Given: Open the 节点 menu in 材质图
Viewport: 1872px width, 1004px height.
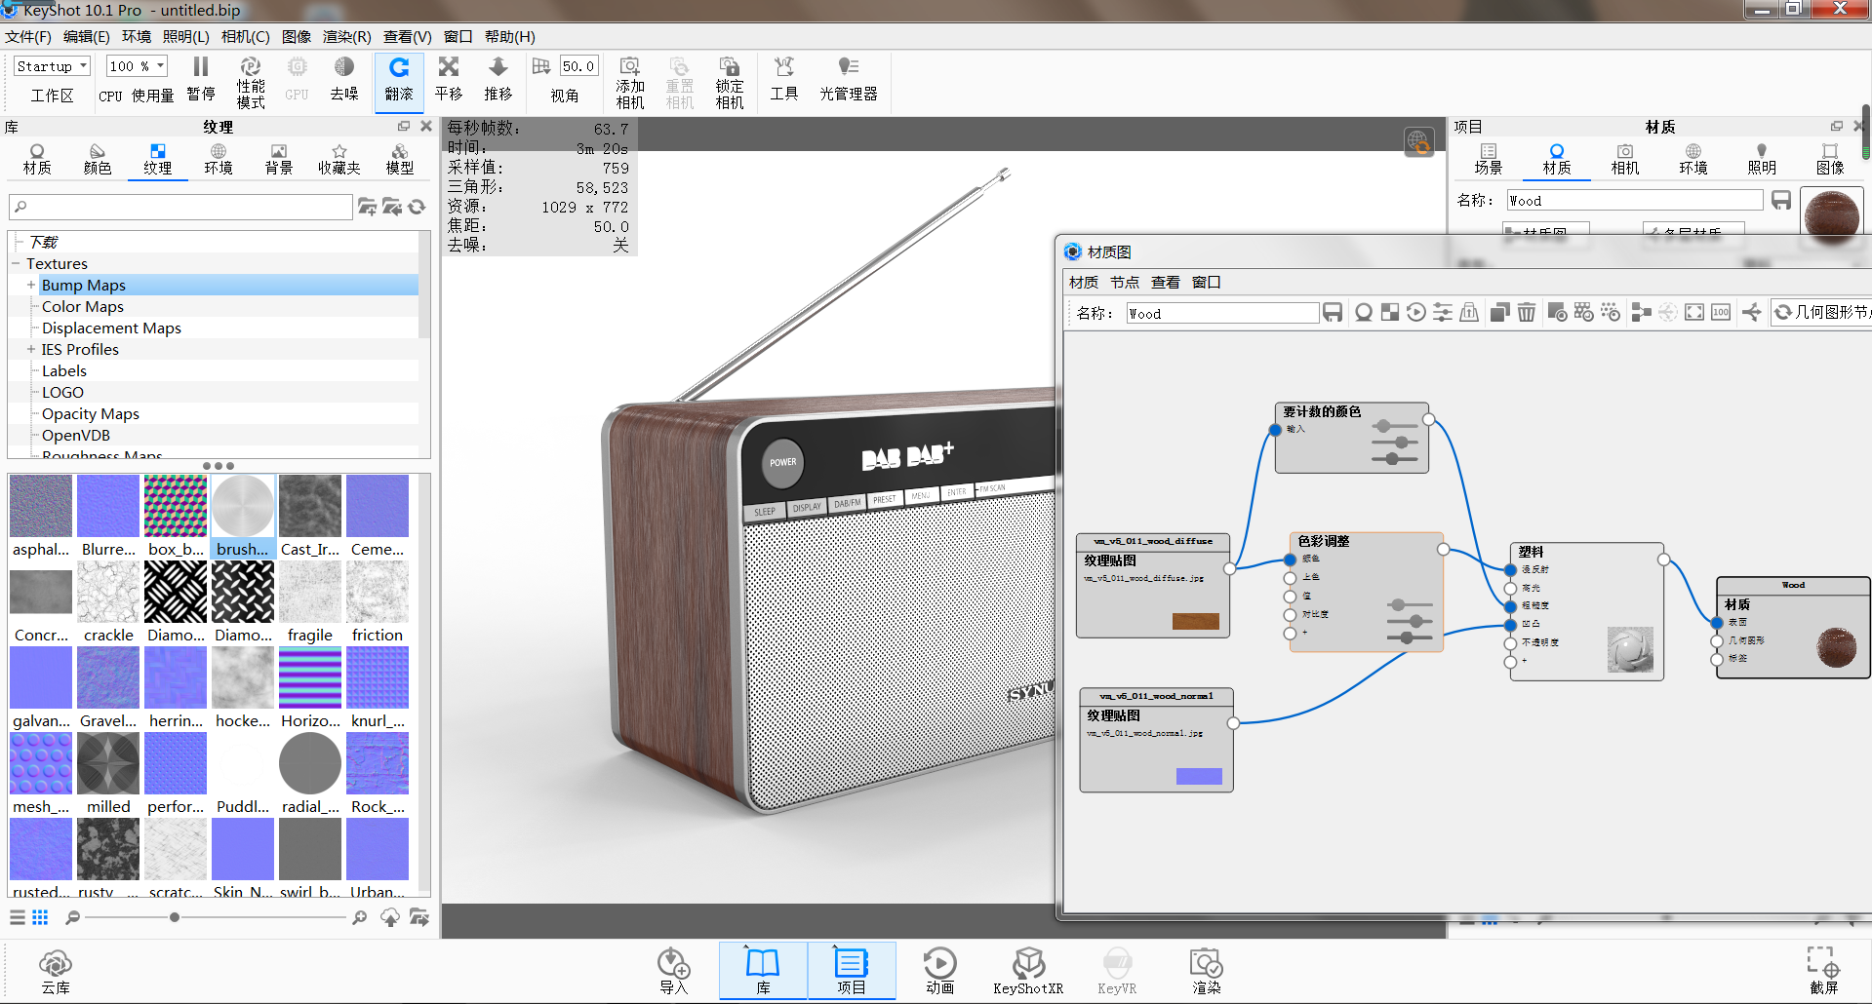Looking at the screenshot, I should coord(1125,283).
